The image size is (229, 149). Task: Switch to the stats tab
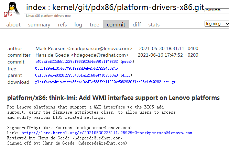tap(154, 24)
